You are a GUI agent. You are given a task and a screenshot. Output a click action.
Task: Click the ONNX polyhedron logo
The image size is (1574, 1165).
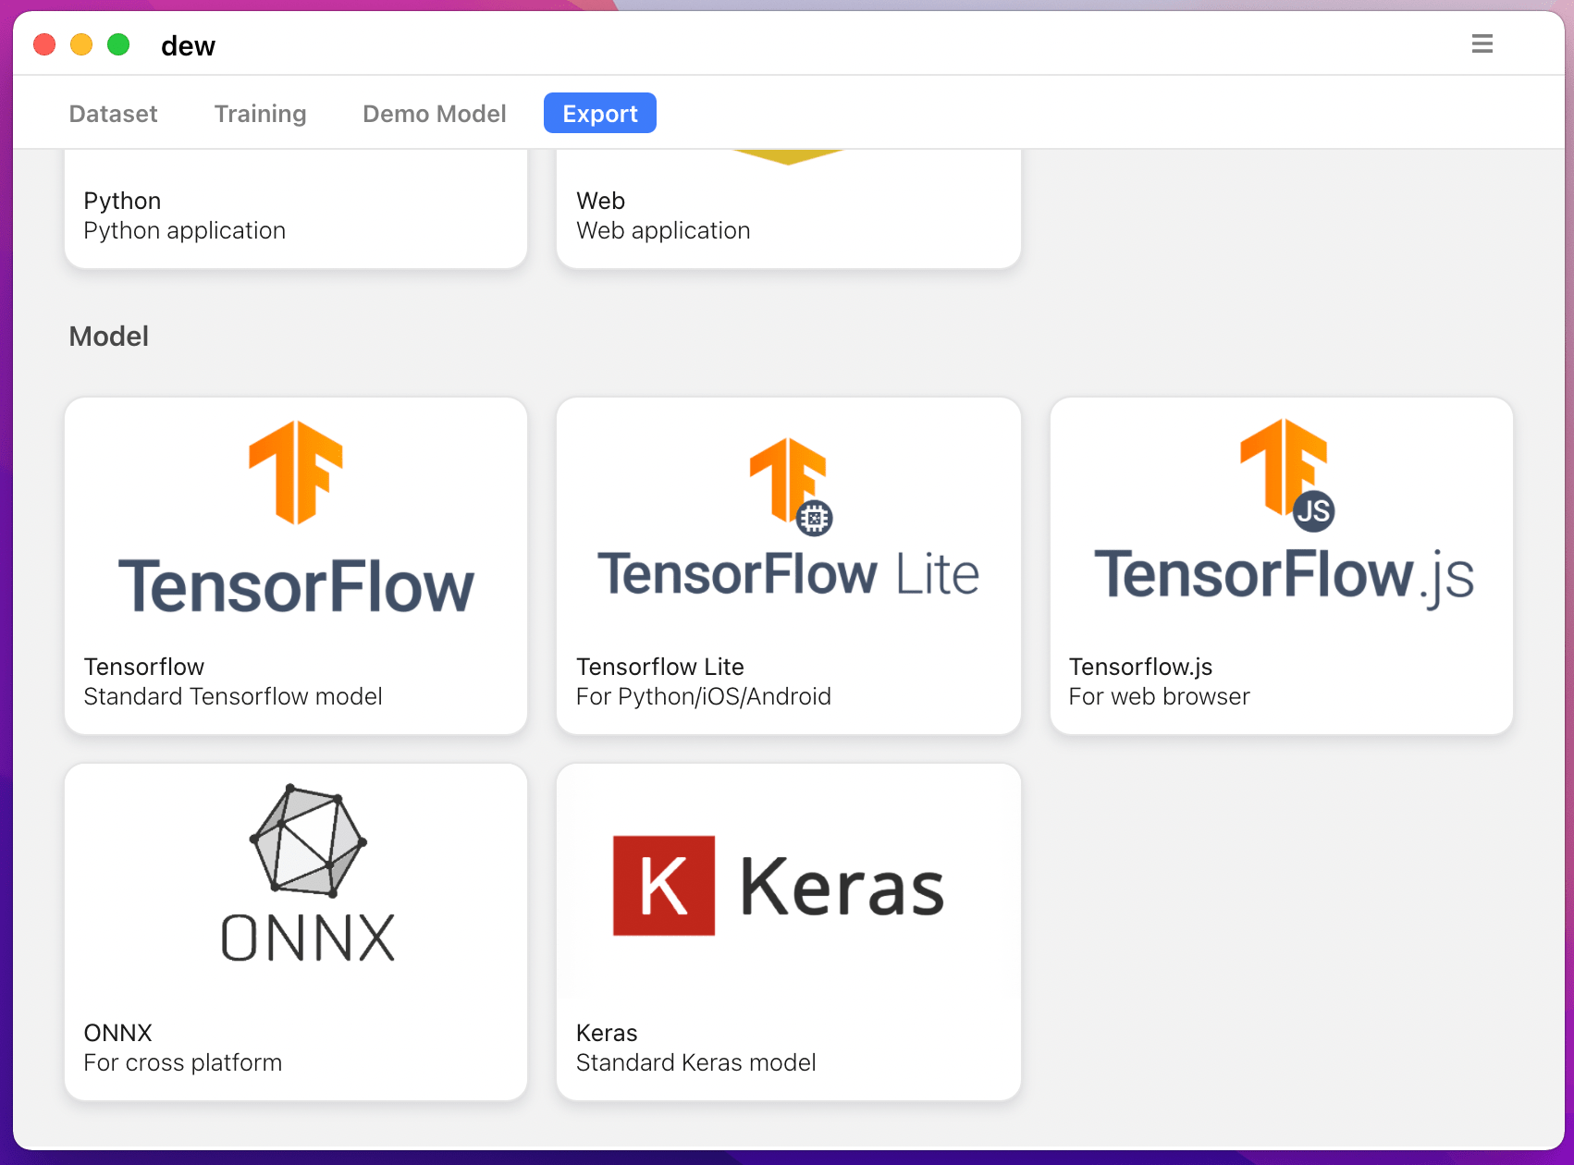point(308,840)
